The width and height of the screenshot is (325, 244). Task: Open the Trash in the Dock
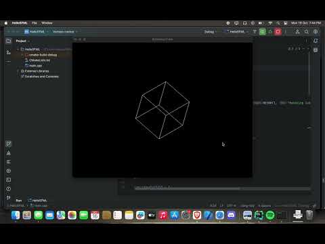pyautogui.click(x=309, y=216)
